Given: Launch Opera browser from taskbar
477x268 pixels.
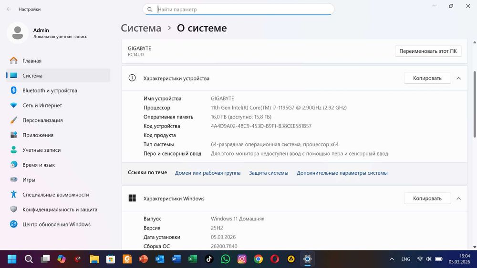Looking at the screenshot, I should pyautogui.click(x=275, y=259).
